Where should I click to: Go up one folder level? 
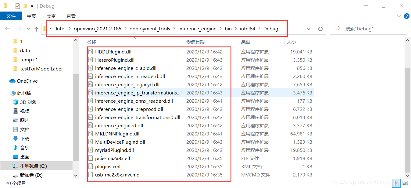point(36,29)
